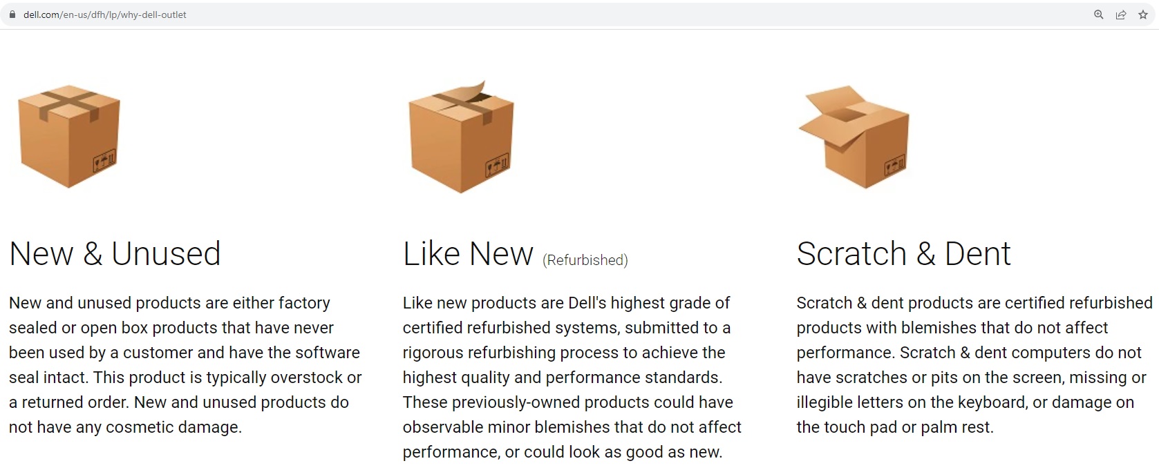Viewport: 1159px width, 470px height.
Task: Open the page zoom magnifier control
Action: tap(1098, 14)
